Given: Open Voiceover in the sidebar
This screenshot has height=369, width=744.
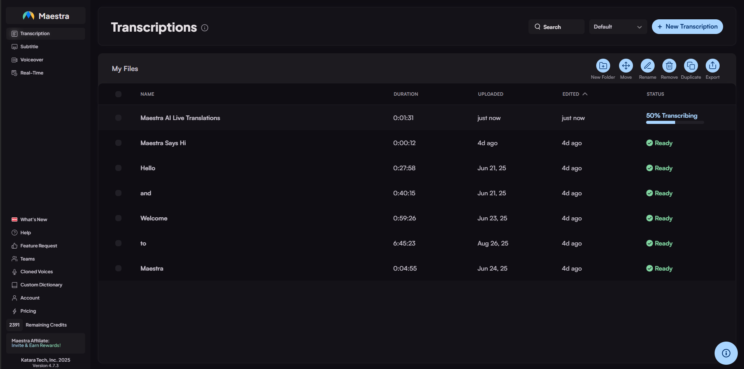Looking at the screenshot, I should click(32, 60).
